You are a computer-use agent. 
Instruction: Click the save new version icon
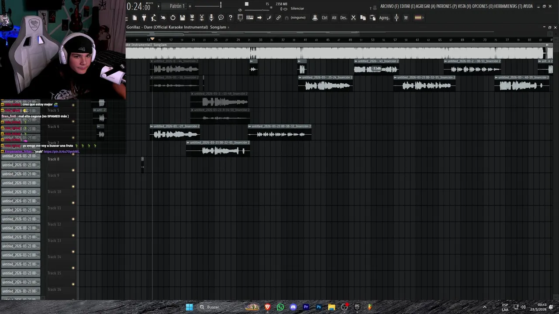(192, 17)
